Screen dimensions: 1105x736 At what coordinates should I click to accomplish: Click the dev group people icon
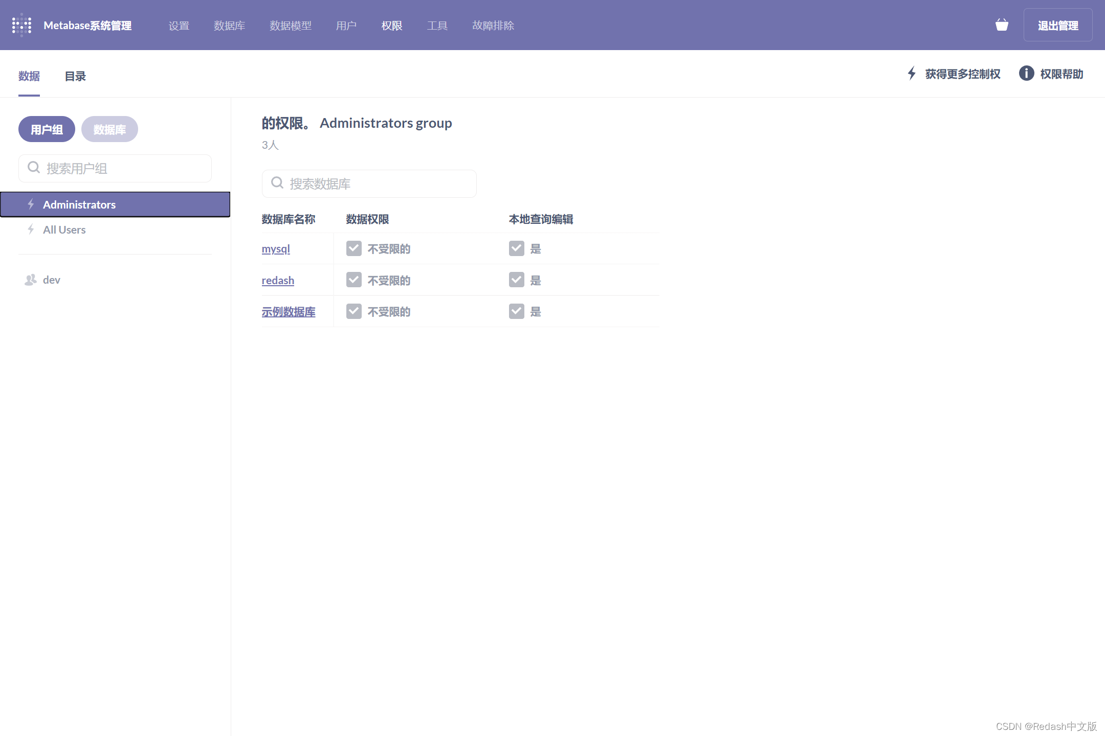31,280
